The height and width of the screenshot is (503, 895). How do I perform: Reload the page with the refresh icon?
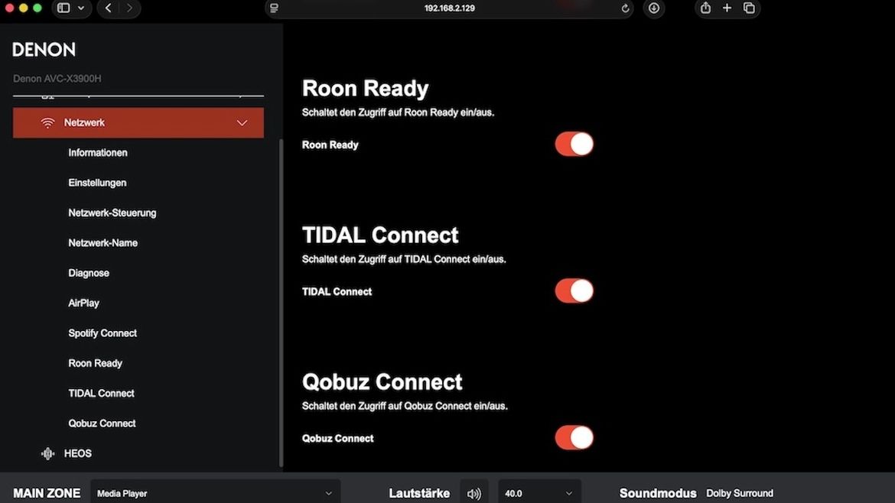click(625, 8)
